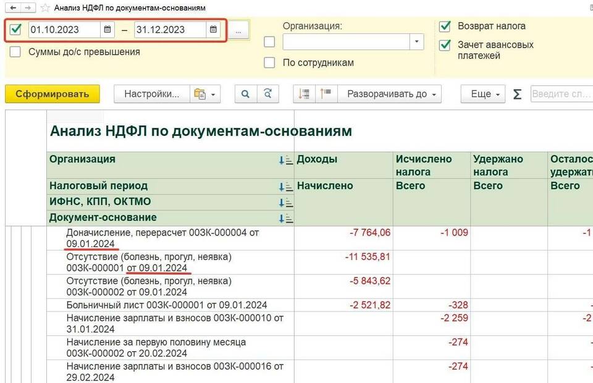Open the Организация dropdown list
Viewport: 593px width, 383px height.
pos(417,42)
